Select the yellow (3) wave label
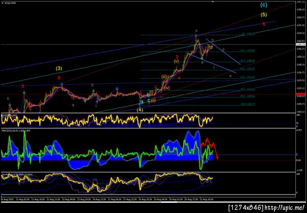Image resolution: width=307 pixels, height=213 pixels. (59, 68)
